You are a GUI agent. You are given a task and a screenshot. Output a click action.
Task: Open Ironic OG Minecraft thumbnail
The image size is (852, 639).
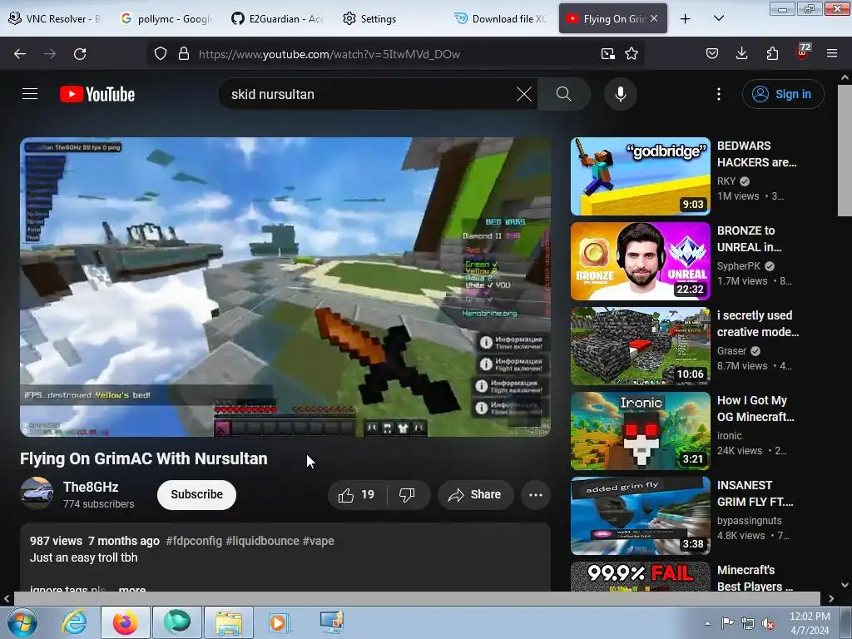[640, 430]
